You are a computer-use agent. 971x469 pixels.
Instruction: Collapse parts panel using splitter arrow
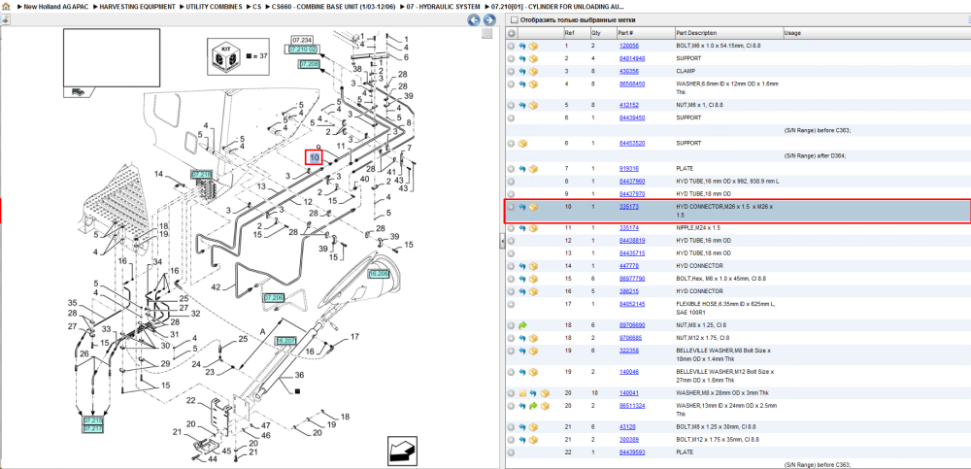pos(502,242)
